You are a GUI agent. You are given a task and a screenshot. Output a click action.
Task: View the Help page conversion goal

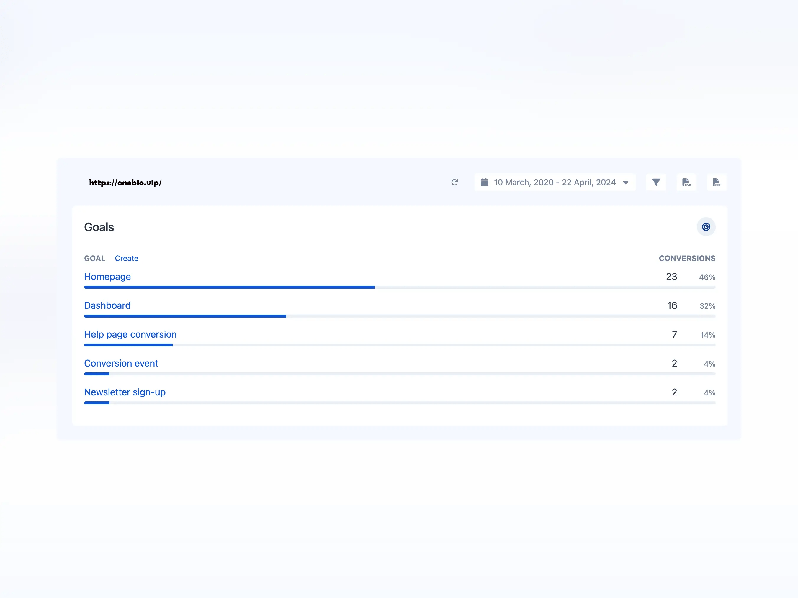pyautogui.click(x=130, y=334)
